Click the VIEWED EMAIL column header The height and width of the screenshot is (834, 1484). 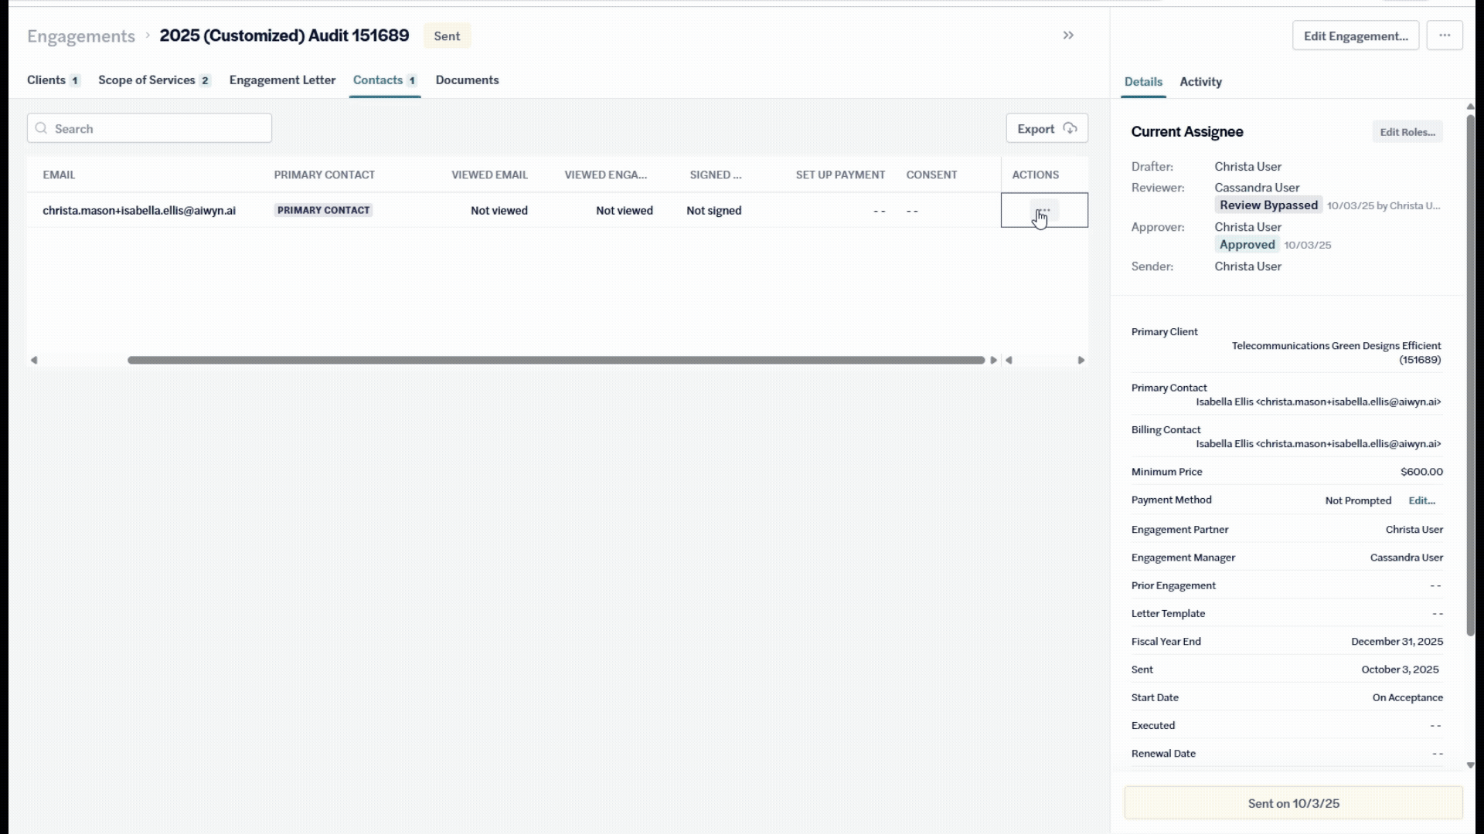pos(489,175)
